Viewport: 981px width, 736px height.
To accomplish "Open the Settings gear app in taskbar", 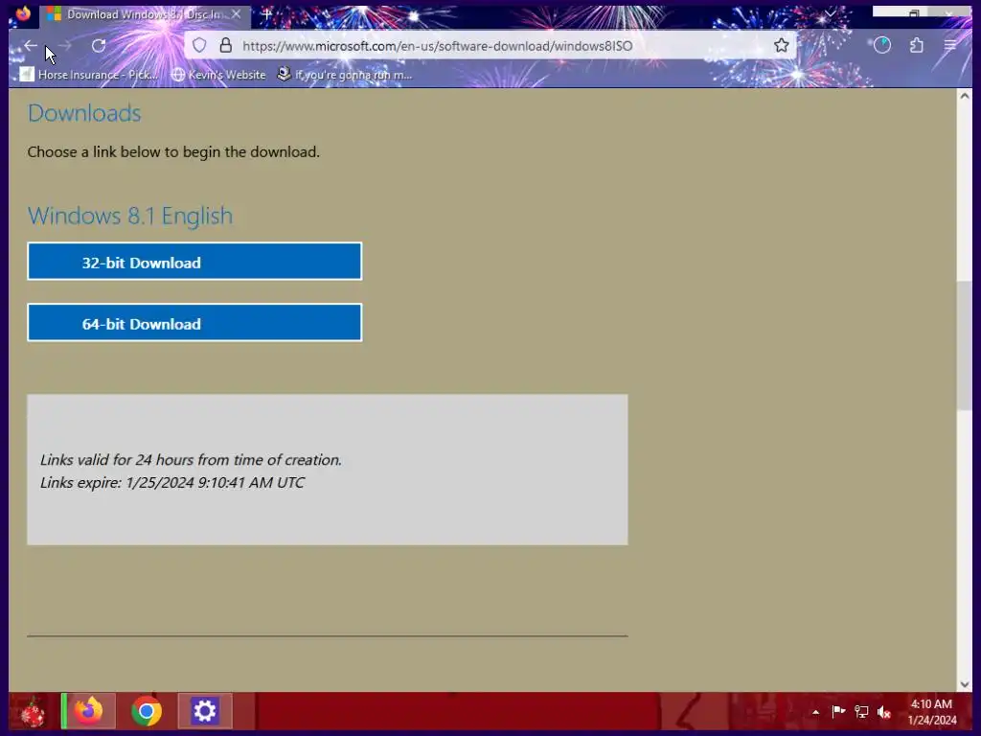I will click(x=205, y=711).
